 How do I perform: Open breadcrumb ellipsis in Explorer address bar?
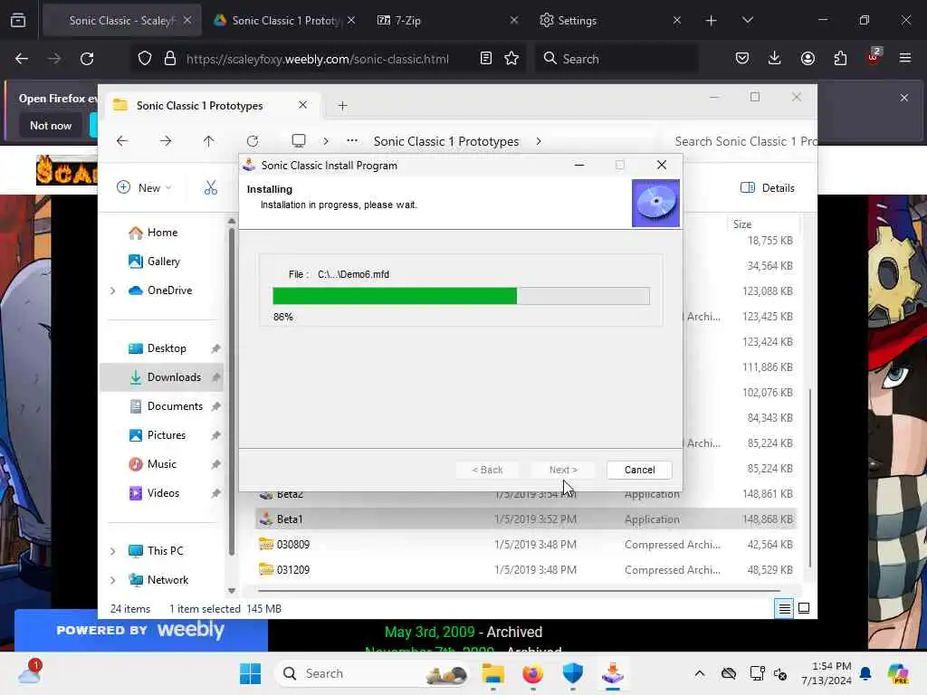(352, 140)
